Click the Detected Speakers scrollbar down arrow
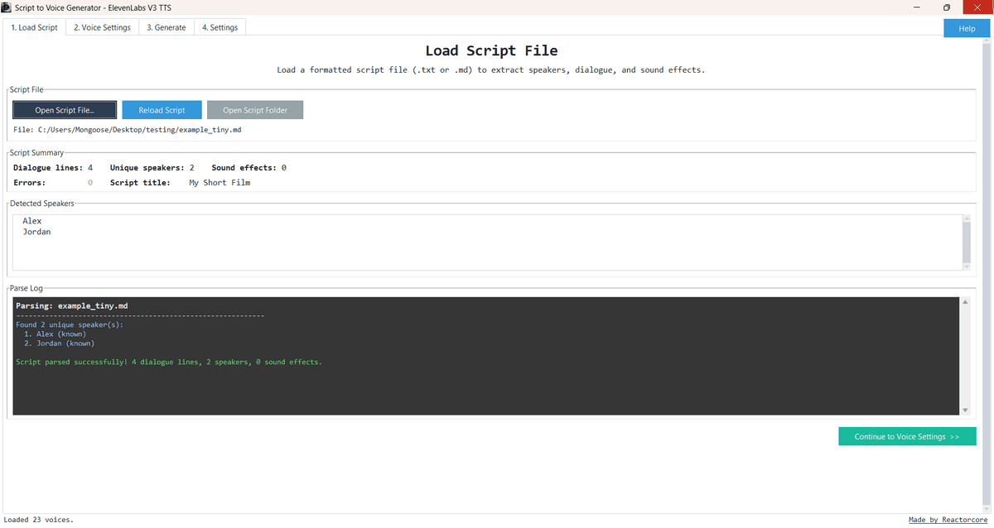The height and width of the screenshot is (528, 994). [x=966, y=266]
